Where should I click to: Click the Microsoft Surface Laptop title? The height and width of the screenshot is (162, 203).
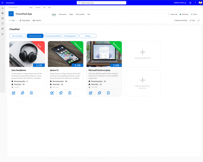click(99, 70)
